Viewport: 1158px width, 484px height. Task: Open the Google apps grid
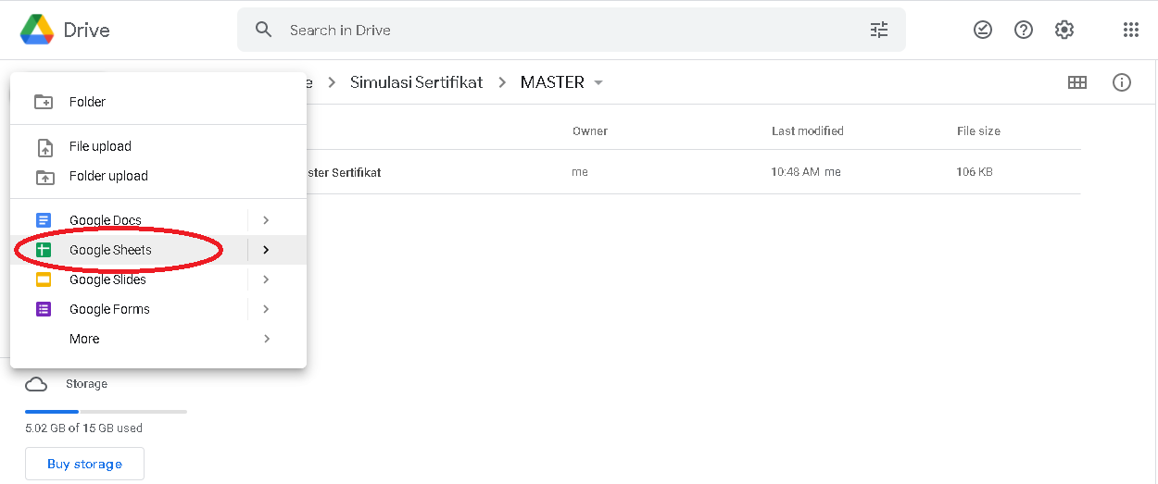tap(1130, 30)
